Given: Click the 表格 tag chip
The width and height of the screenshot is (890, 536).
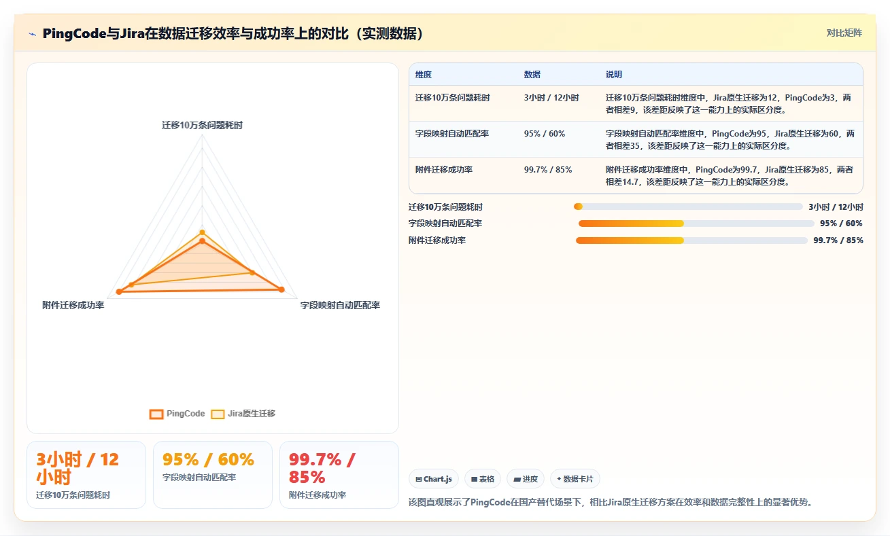Looking at the screenshot, I should click(483, 479).
